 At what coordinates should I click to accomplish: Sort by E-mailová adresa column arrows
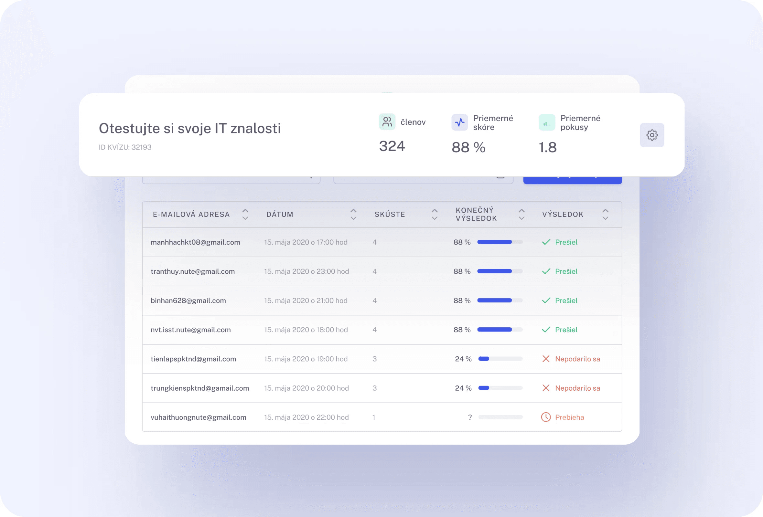pyautogui.click(x=245, y=214)
